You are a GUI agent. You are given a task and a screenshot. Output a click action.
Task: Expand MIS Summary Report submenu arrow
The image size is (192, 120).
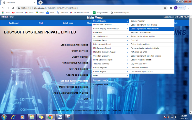click(x=128, y=48)
